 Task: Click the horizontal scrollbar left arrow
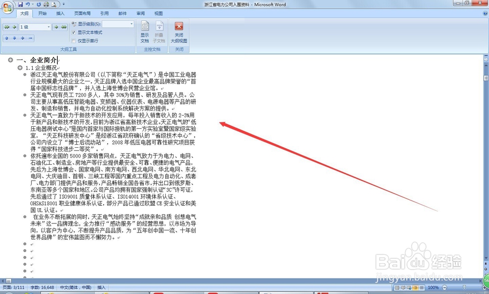click(2, 281)
